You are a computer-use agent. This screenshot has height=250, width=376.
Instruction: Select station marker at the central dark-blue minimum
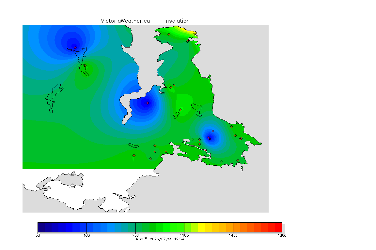148,103
